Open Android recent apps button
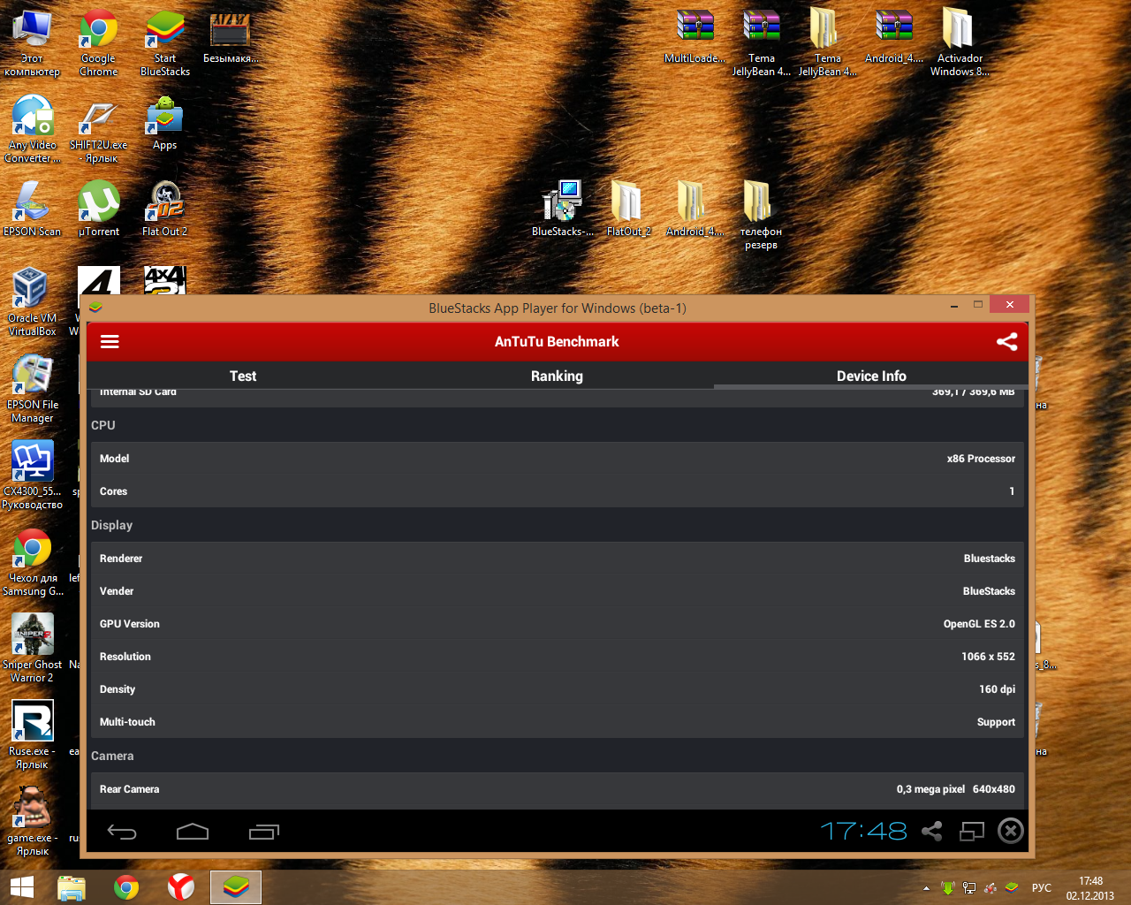This screenshot has height=905, width=1131. click(263, 832)
